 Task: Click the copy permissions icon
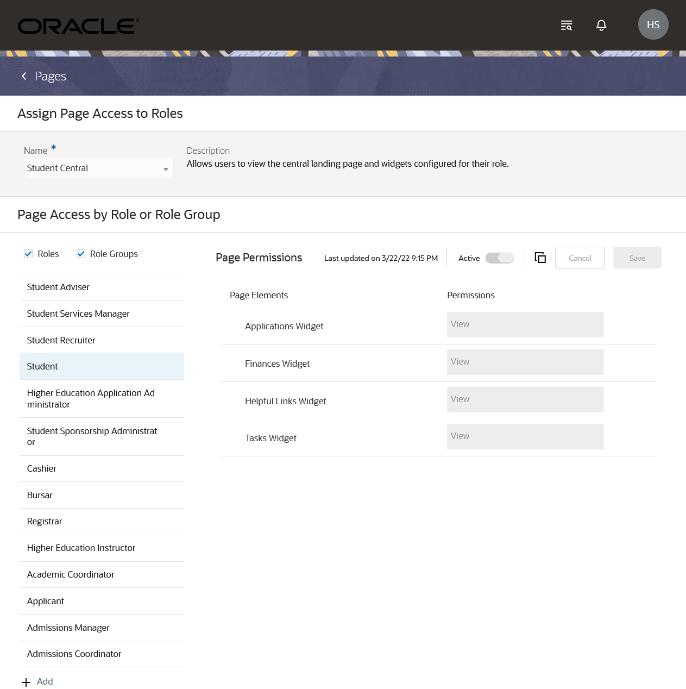click(x=540, y=258)
